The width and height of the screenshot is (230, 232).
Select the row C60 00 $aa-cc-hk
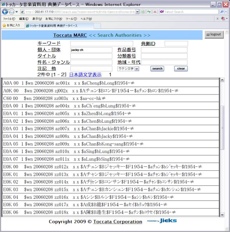click(x=111, y=98)
